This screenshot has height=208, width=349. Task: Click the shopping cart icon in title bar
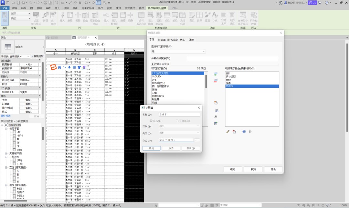(320, 3)
